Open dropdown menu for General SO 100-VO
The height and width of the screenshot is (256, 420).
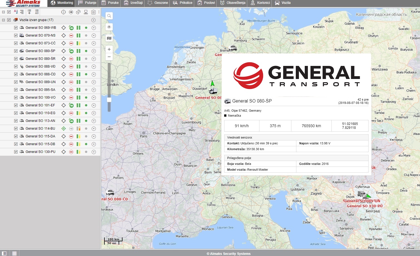tap(94, 98)
